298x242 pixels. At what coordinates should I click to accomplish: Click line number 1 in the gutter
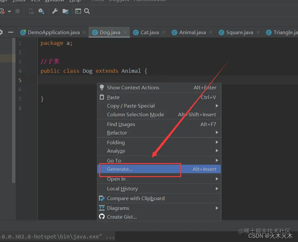(20, 43)
